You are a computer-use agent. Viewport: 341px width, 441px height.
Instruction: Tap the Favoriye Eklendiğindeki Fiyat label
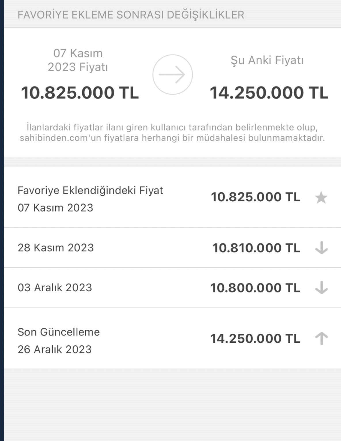click(90, 190)
